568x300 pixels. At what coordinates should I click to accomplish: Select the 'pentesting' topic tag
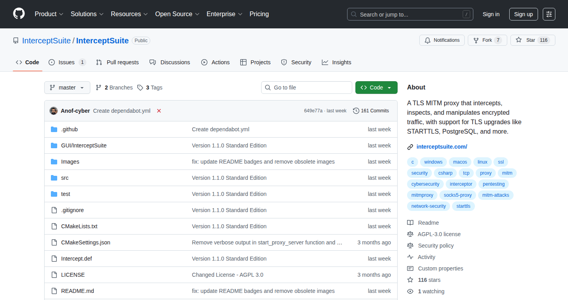pyautogui.click(x=493, y=184)
